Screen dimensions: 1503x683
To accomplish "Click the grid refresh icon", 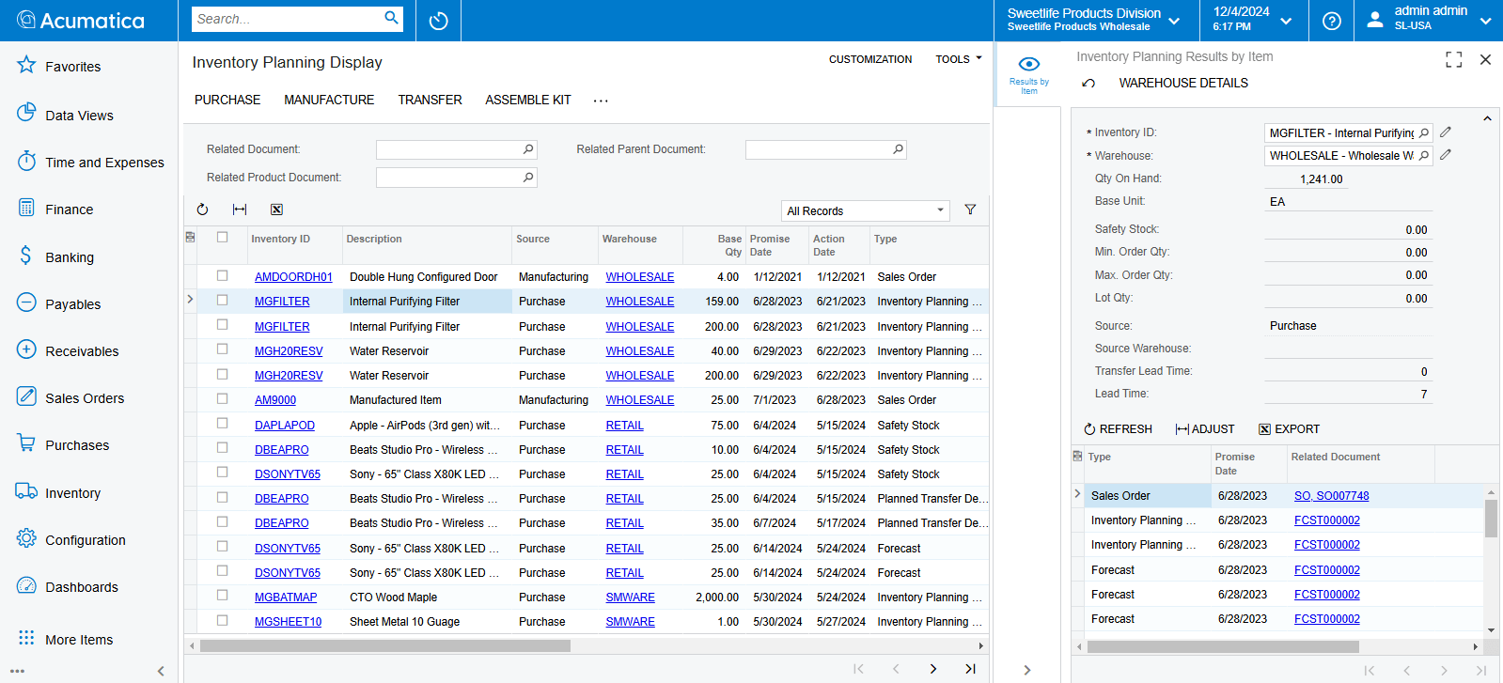I will 202,210.
